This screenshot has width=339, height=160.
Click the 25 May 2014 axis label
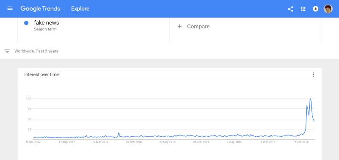point(167,142)
